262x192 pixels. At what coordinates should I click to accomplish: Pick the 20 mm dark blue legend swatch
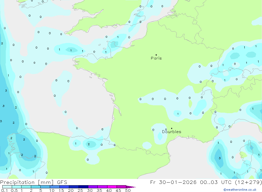point(74,187)
